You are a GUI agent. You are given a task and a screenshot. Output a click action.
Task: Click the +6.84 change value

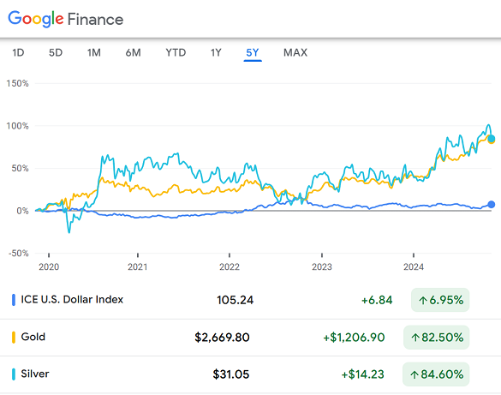pos(377,300)
